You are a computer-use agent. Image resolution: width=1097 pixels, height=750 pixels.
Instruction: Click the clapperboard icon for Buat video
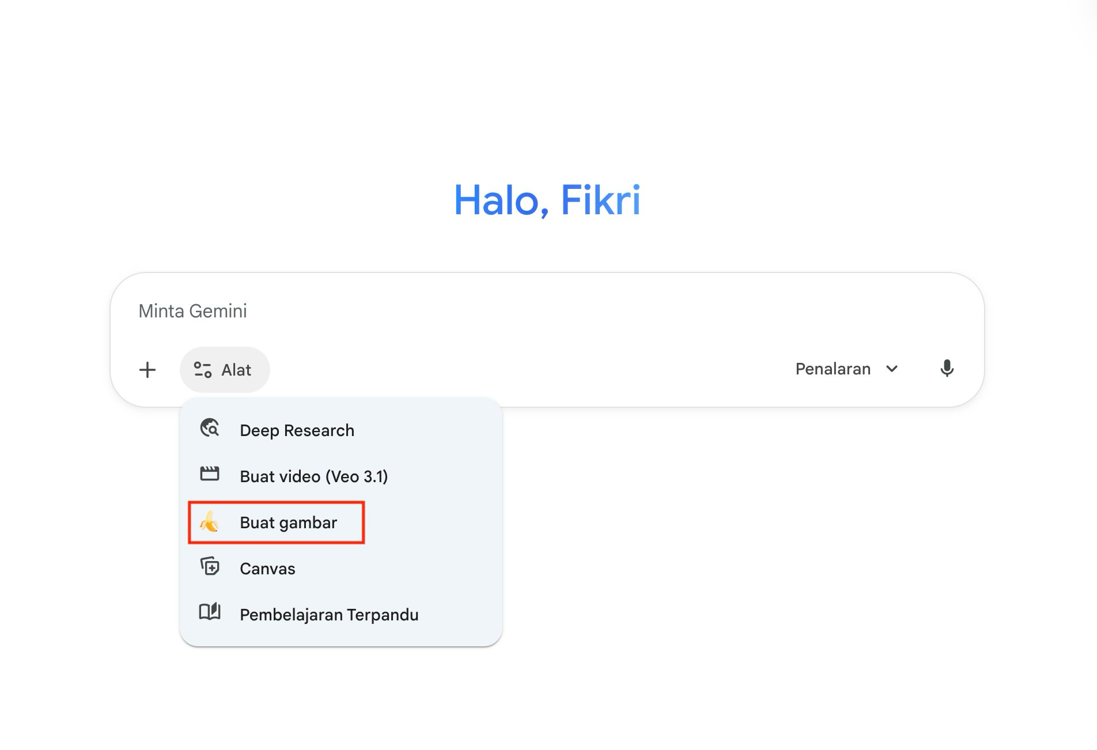click(x=210, y=474)
